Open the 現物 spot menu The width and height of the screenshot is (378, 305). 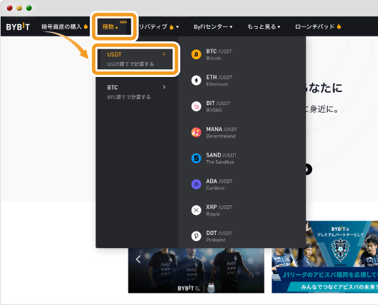[110, 27]
